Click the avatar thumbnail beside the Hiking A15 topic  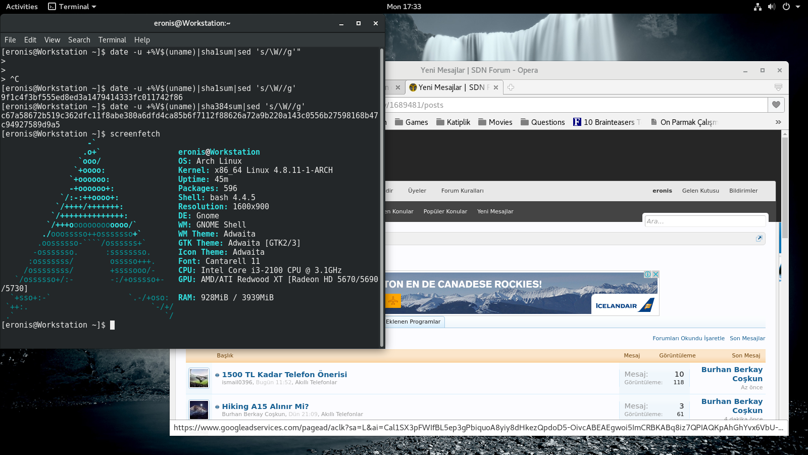pos(199,409)
